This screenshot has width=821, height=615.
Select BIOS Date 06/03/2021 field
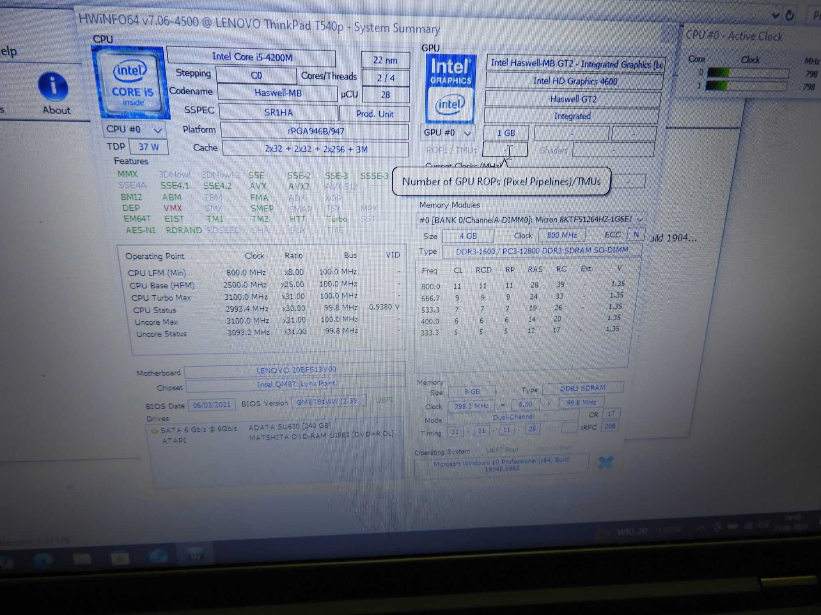(211, 405)
